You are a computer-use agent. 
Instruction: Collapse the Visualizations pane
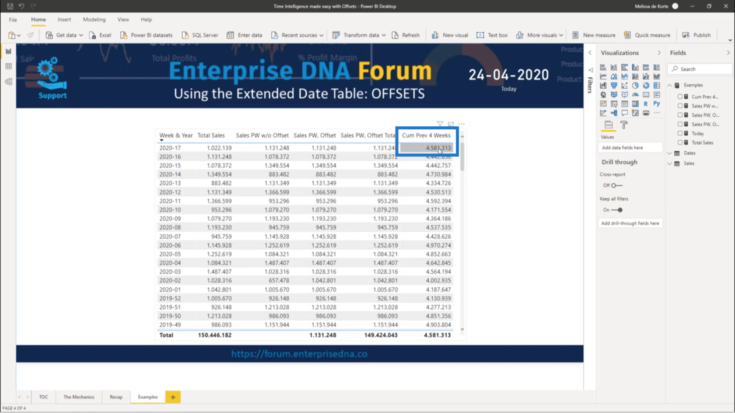(659, 52)
